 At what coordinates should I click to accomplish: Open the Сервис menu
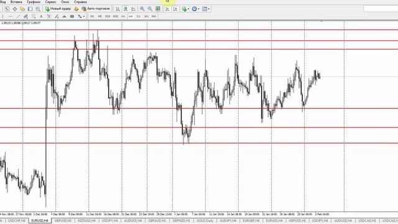tap(50, 2)
